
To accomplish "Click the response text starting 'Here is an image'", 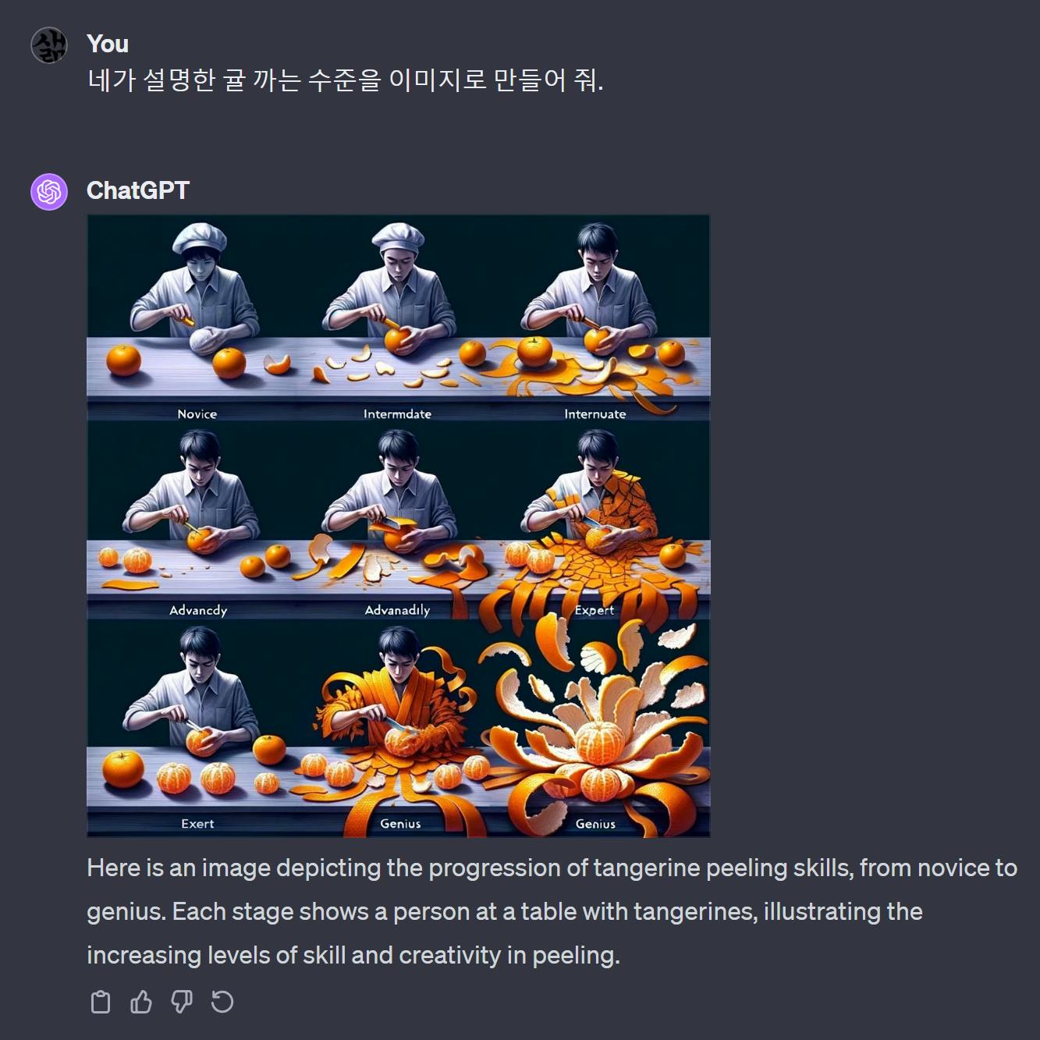I will 552,911.
